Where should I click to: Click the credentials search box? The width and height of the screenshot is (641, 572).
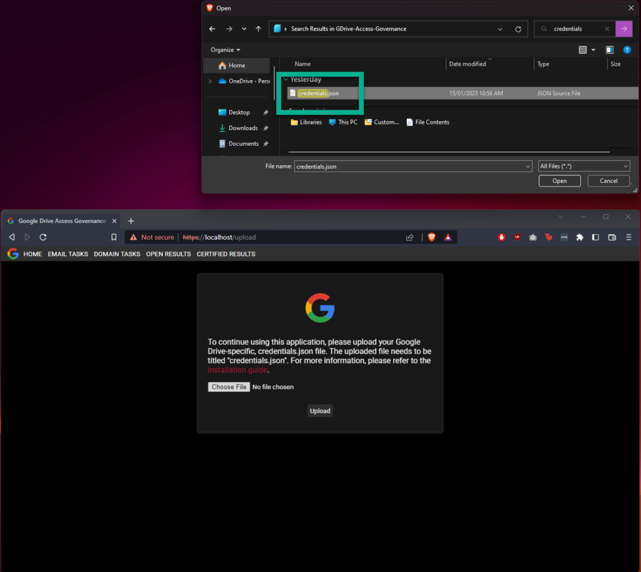click(575, 29)
